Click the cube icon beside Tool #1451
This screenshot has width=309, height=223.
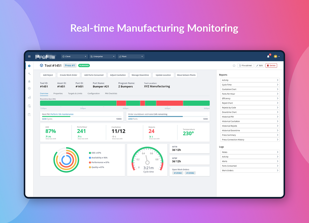click(x=41, y=65)
